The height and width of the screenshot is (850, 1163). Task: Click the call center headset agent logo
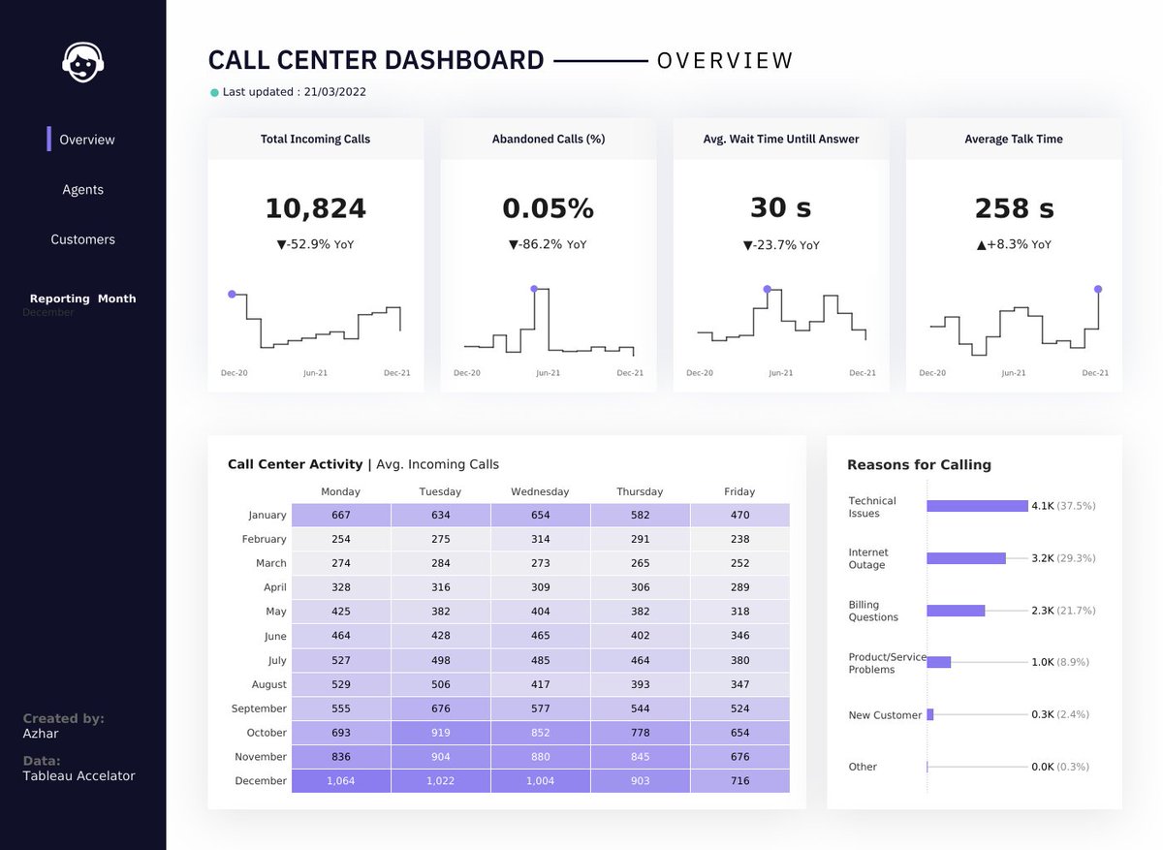(x=83, y=62)
